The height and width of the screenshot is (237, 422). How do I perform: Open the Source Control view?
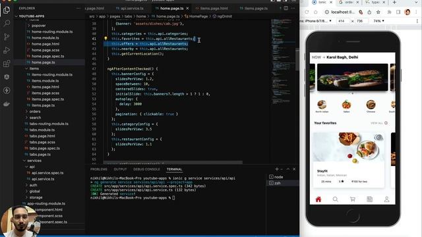[7, 37]
